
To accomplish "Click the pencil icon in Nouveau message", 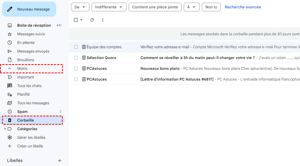I will click(10, 9).
